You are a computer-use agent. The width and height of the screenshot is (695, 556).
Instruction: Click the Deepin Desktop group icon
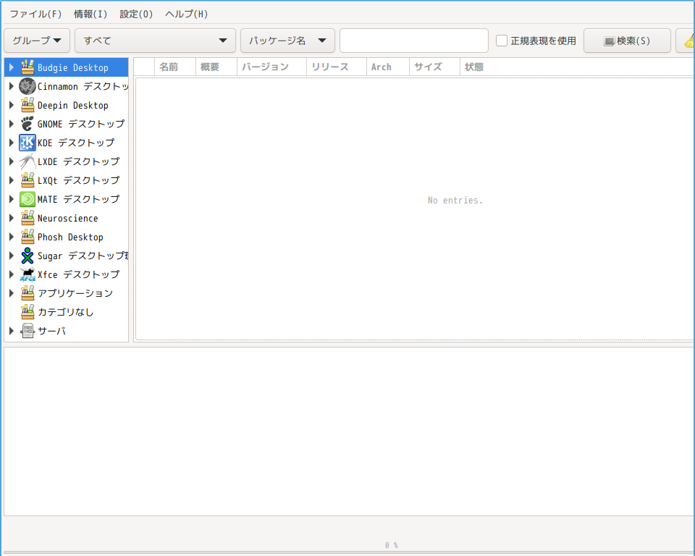tap(28, 105)
